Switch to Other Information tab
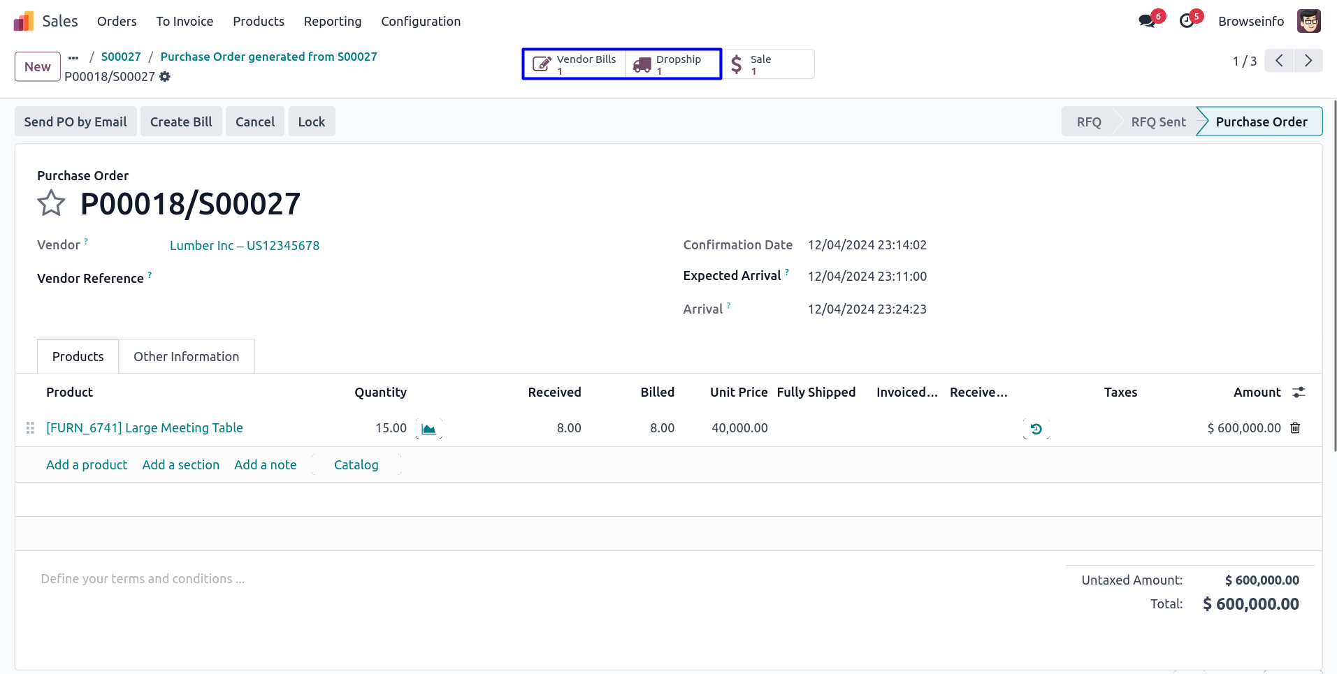The height and width of the screenshot is (674, 1337). click(x=186, y=357)
